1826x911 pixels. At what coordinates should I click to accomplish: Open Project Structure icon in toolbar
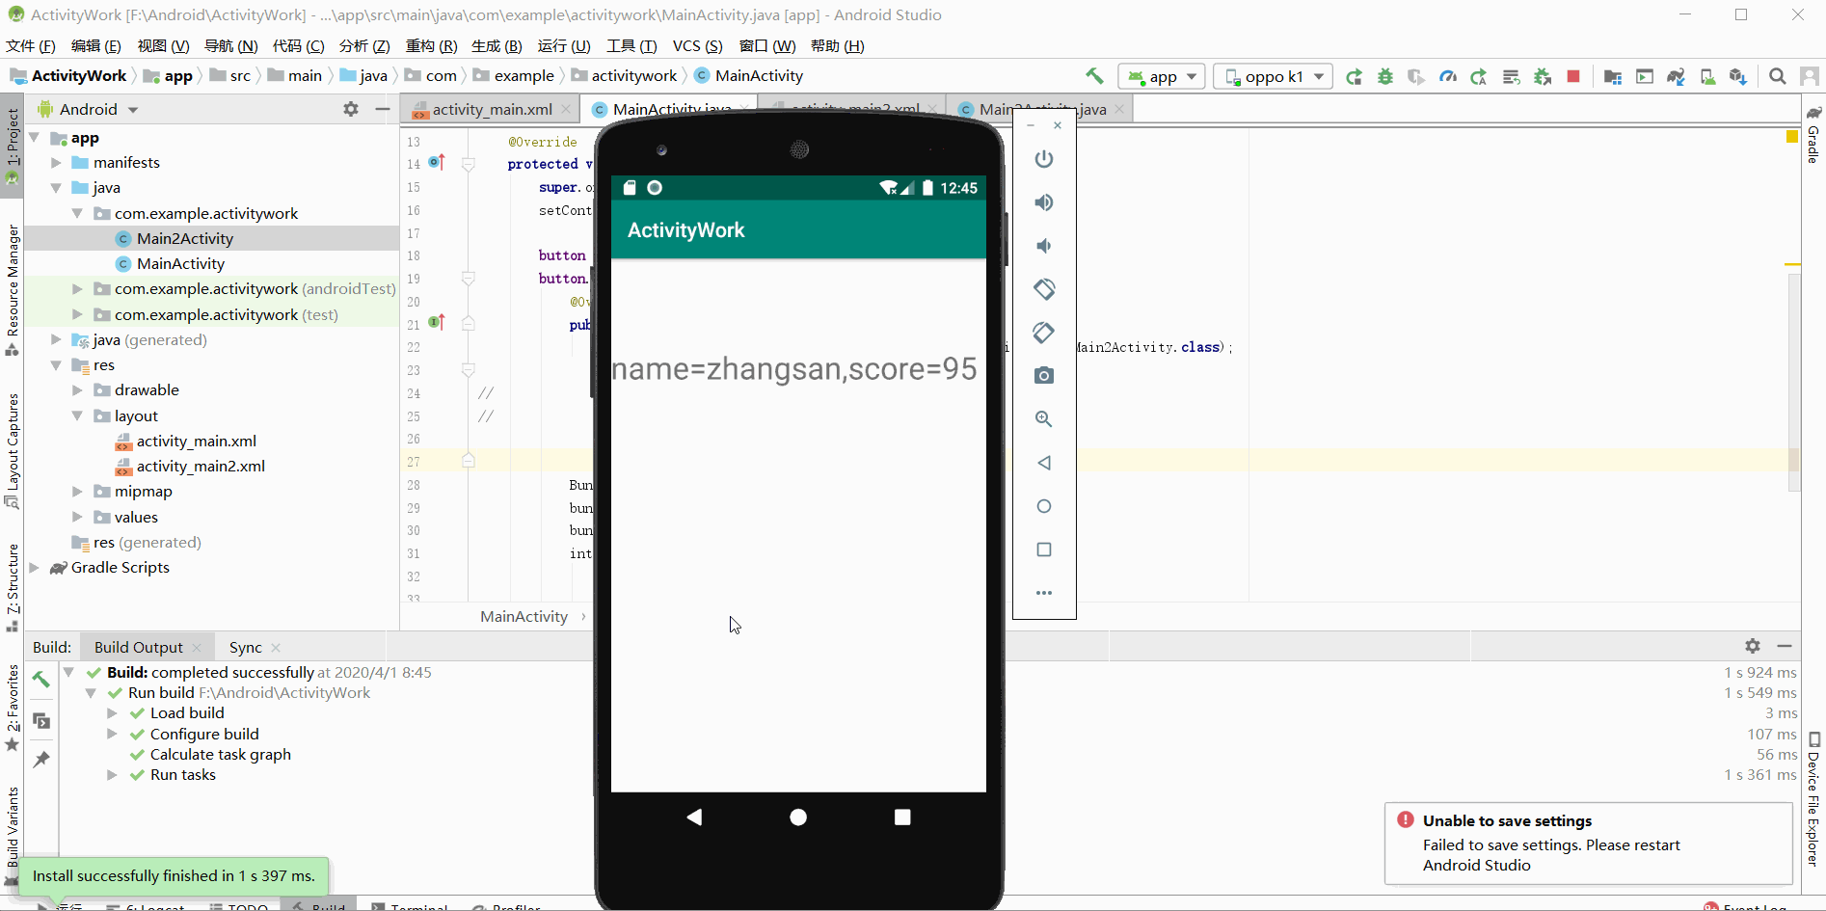point(1613,77)
